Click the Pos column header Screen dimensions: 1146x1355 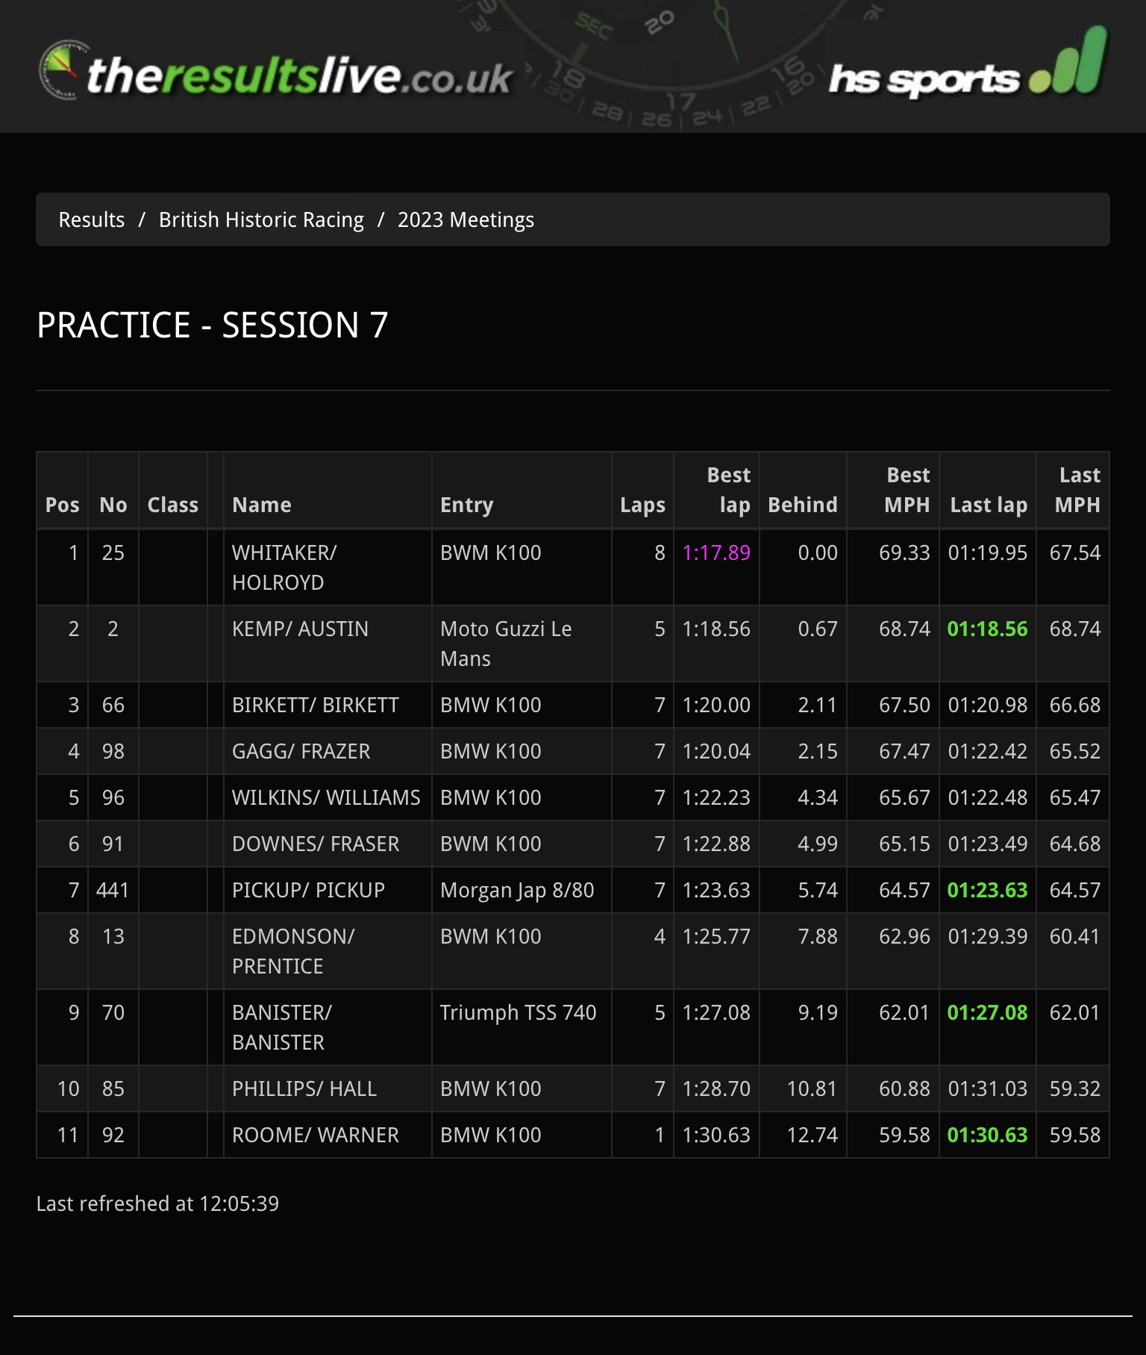click(x=63, y=505)
